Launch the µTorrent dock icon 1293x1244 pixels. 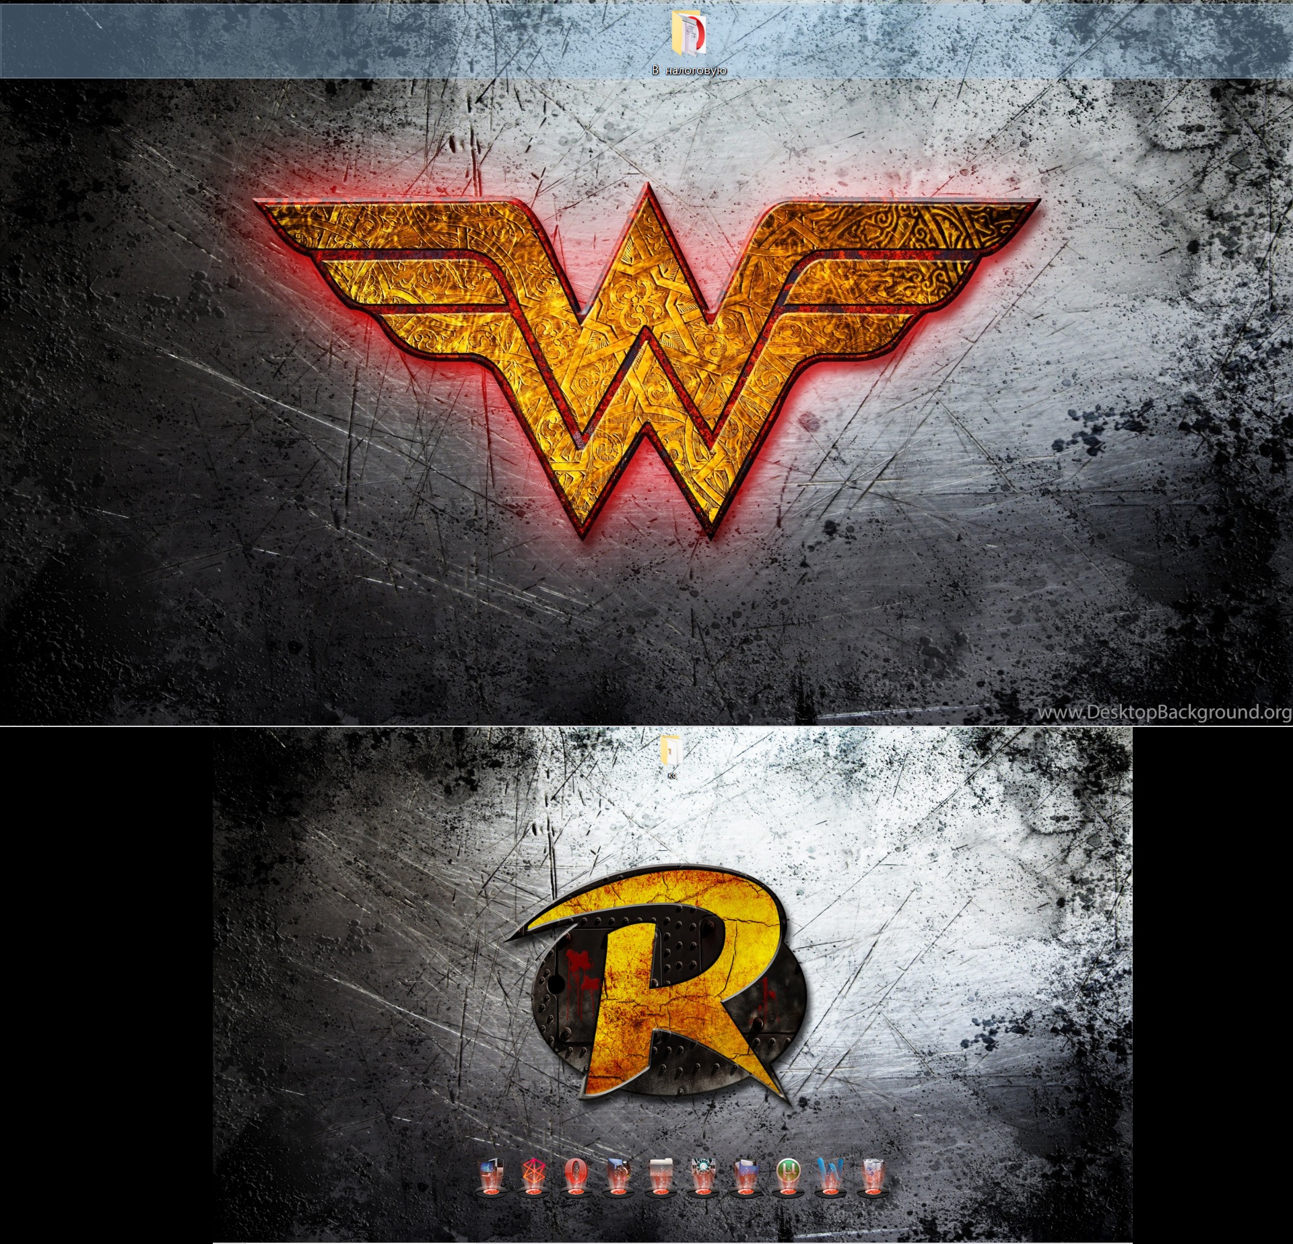point(787,1177)
